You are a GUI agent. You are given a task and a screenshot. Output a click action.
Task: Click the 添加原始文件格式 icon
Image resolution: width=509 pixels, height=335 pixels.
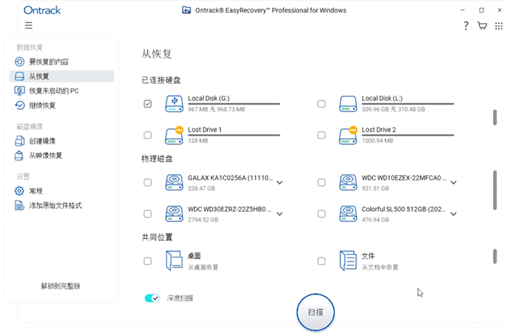pos(19,205)
